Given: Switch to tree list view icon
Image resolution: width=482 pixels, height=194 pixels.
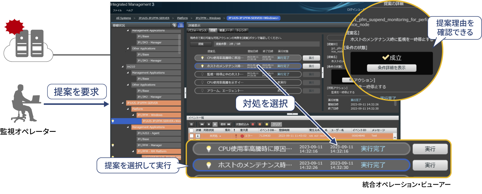Looking at the screenshot, I should coord(181,25).
